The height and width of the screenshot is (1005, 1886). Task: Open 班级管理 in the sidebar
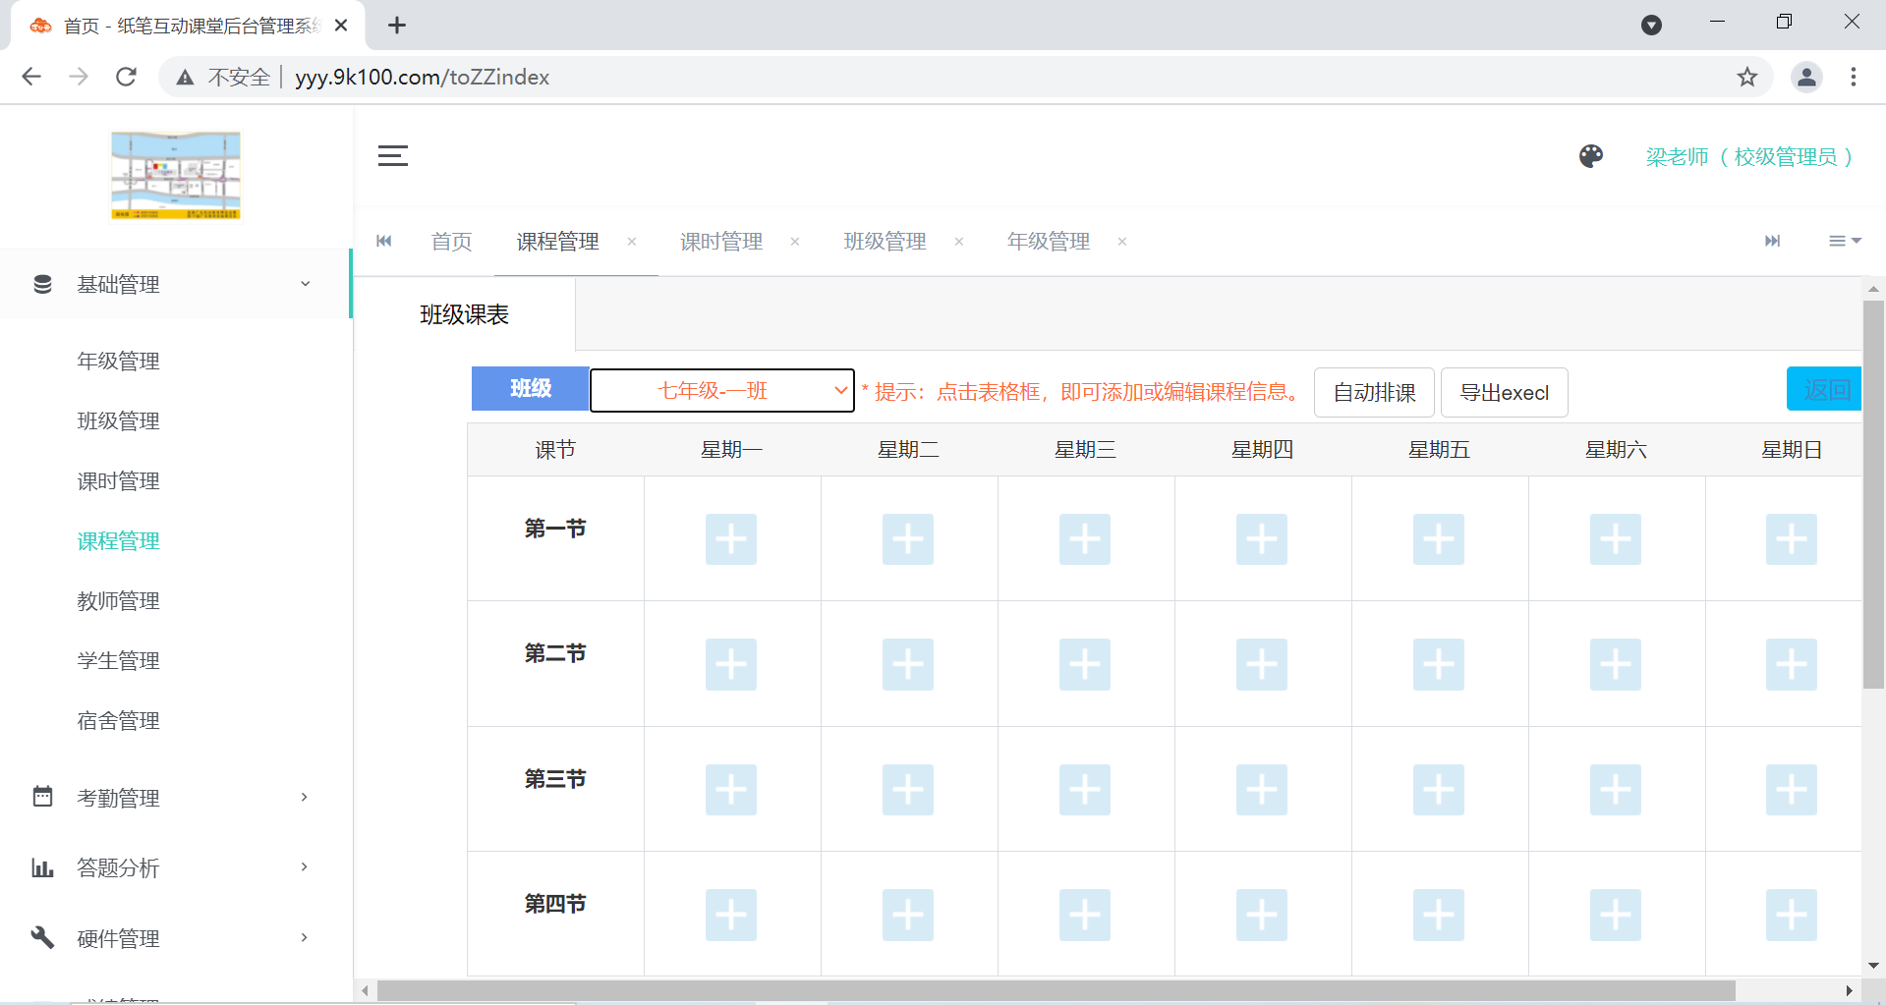tap(119, 420)
